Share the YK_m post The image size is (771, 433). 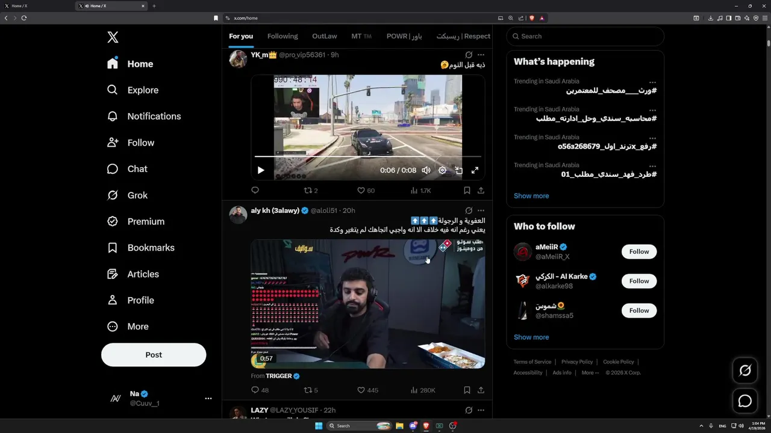click(x=481, y=190)
